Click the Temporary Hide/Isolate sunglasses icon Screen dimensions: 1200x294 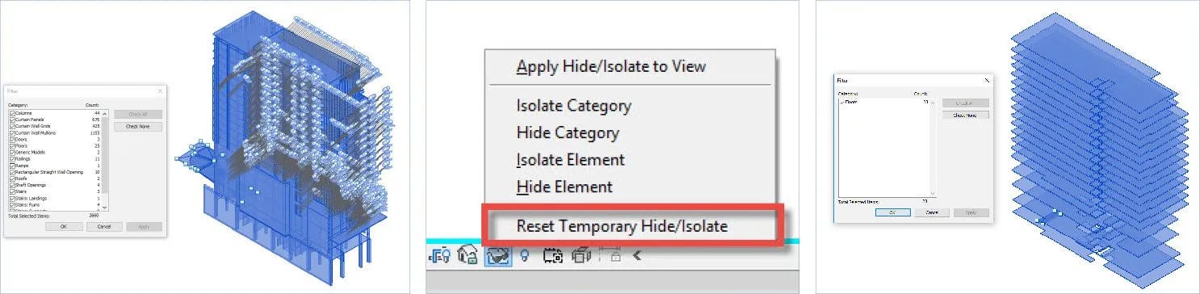[x=498, y=256]
